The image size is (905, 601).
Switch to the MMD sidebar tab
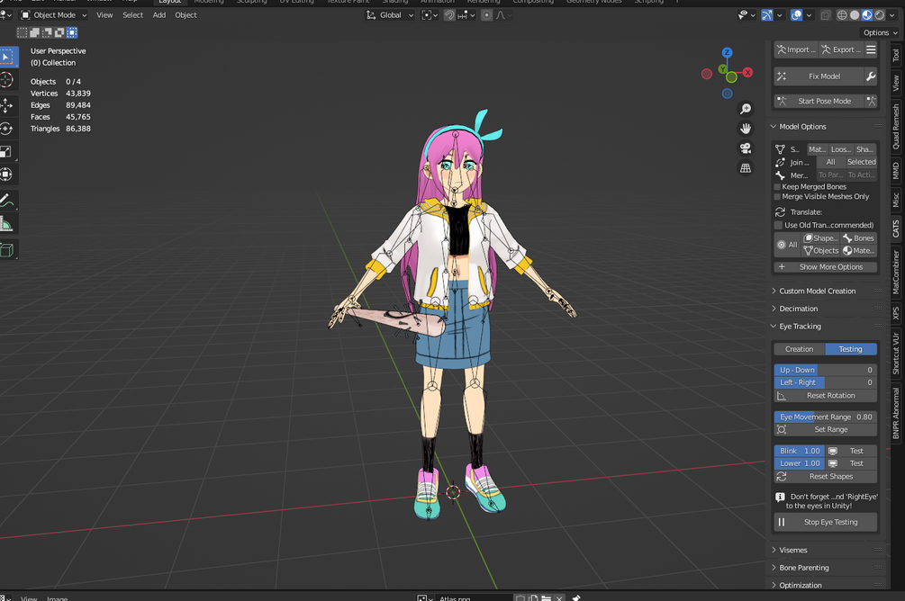point(896,171)
